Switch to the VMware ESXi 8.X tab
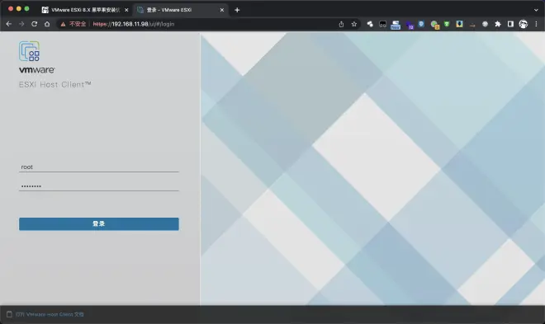545x324 pixels. pos(85,10)
